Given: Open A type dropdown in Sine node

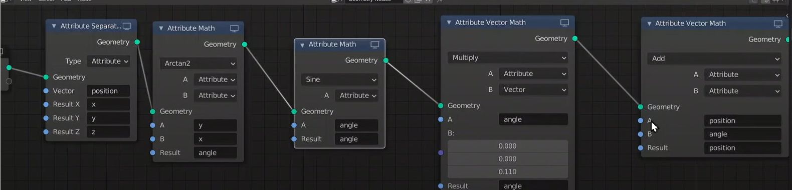Looking at the screenshot, I should [x=357, y=95].
